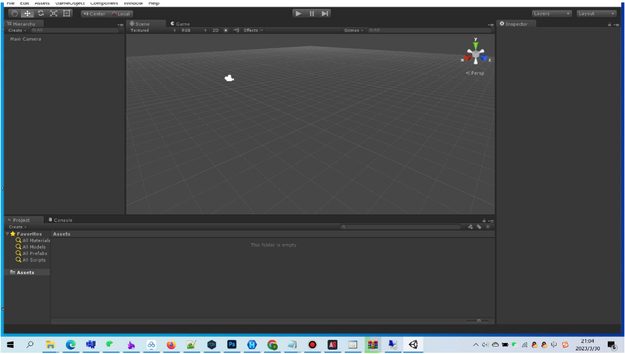Viewport: 625px width, 354px height.
Task: Click the camera gizmo in scene
Action: [x=230, y=78]
